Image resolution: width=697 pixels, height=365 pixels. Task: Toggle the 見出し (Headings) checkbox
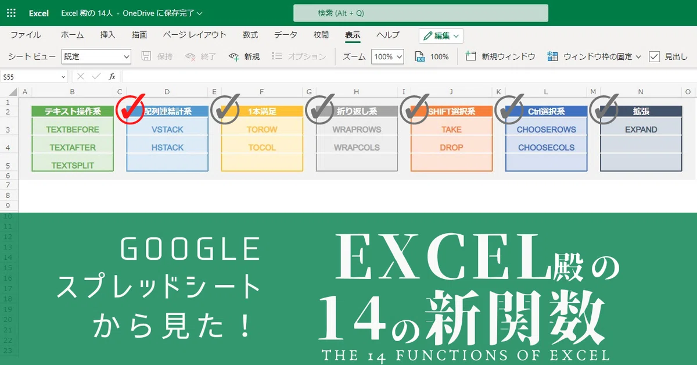[x=655, y=56]
